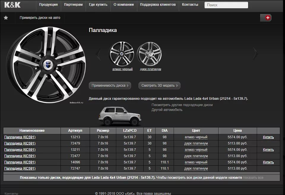Click Купить for артикул 13213

268,137
